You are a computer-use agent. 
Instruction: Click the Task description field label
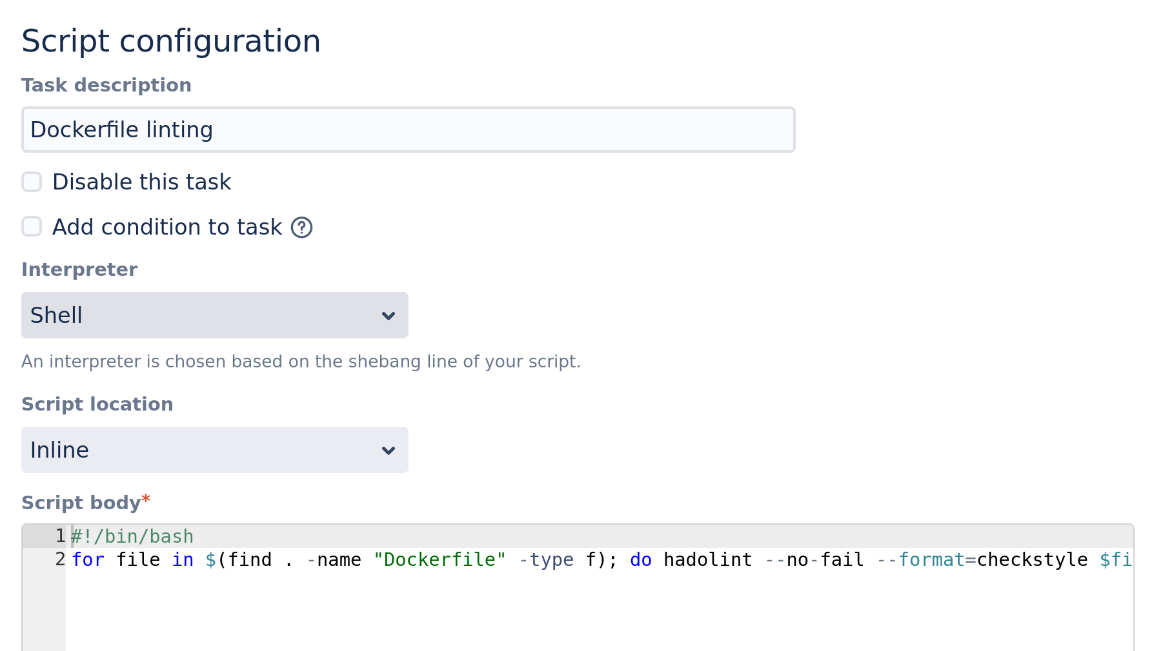106,85
